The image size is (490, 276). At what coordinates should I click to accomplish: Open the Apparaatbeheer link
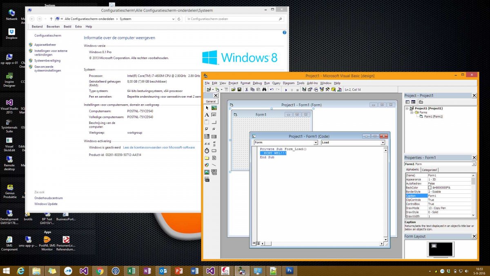tap(45, 45)
